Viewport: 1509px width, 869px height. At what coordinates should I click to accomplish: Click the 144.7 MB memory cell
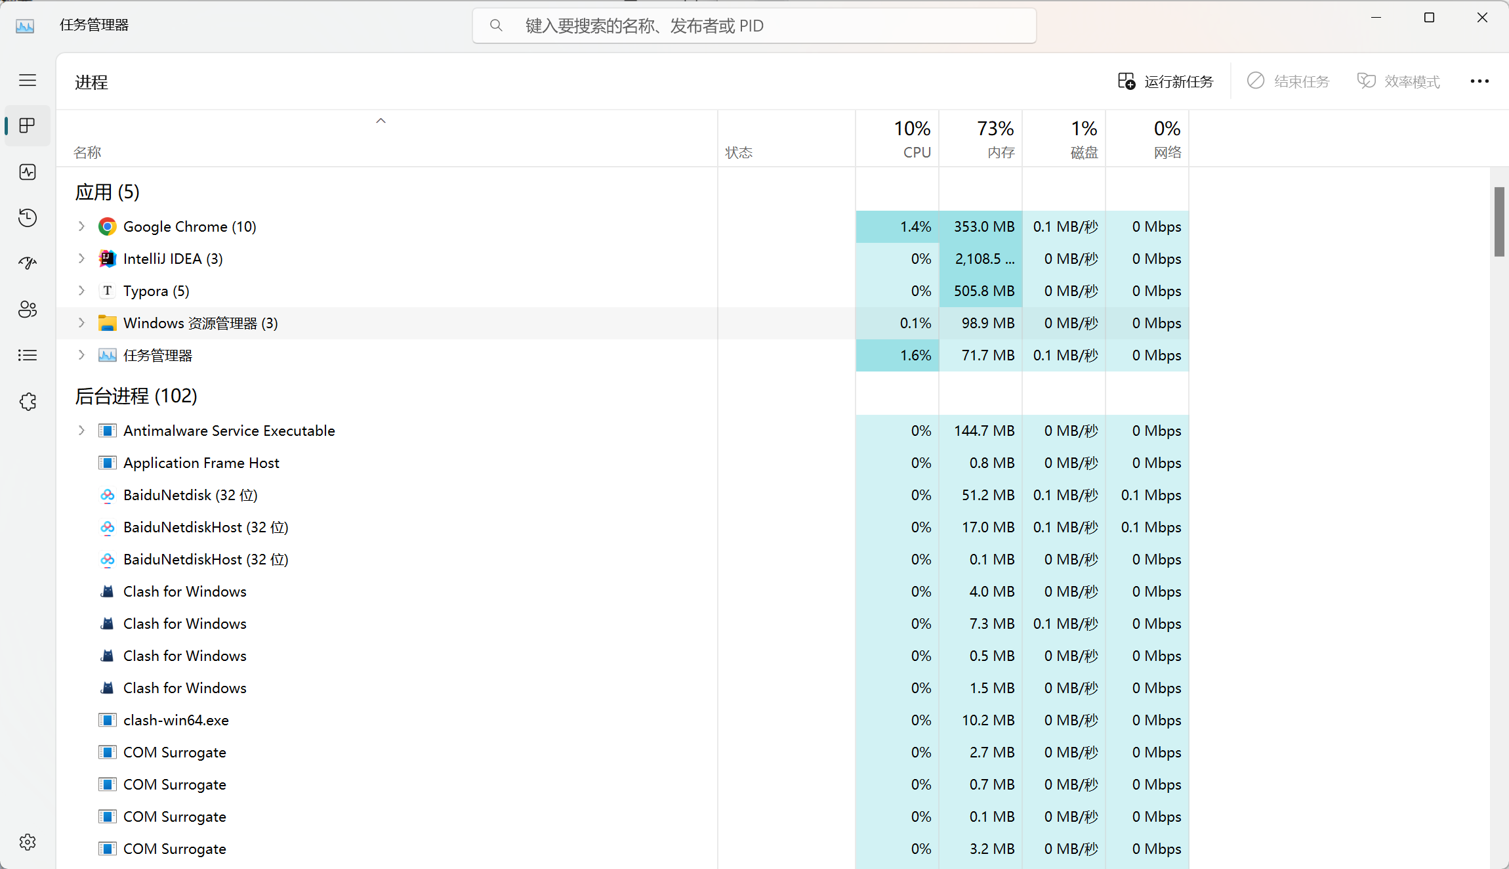(x=981, y=431)
